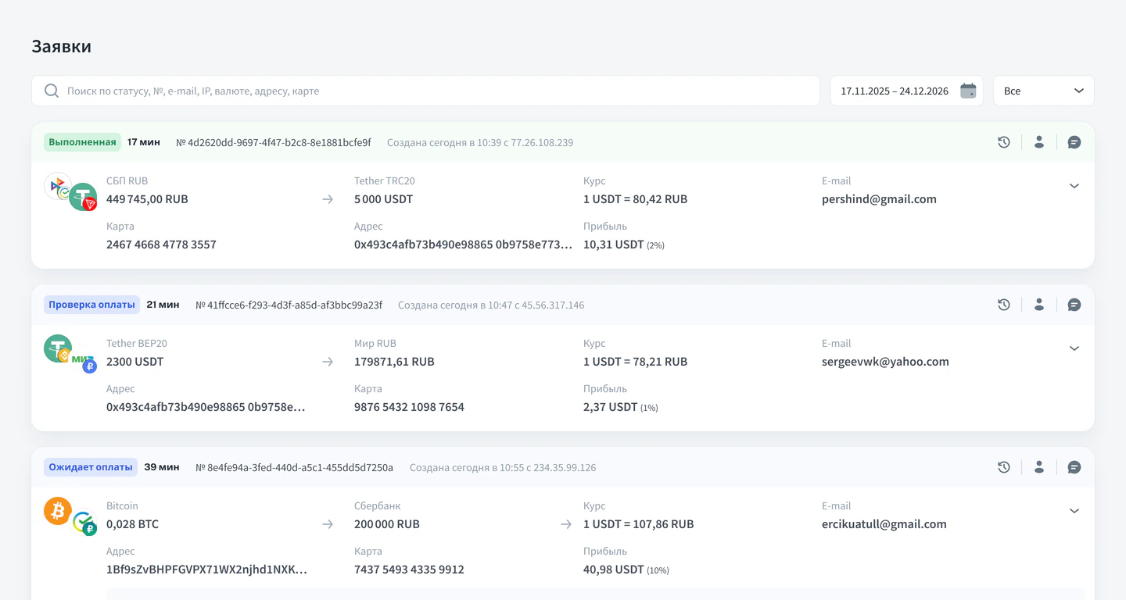The width and height of the screenshot is (1126, 600).
Task: Open history for order 41ffcce6
Action: pos(1004,305)
